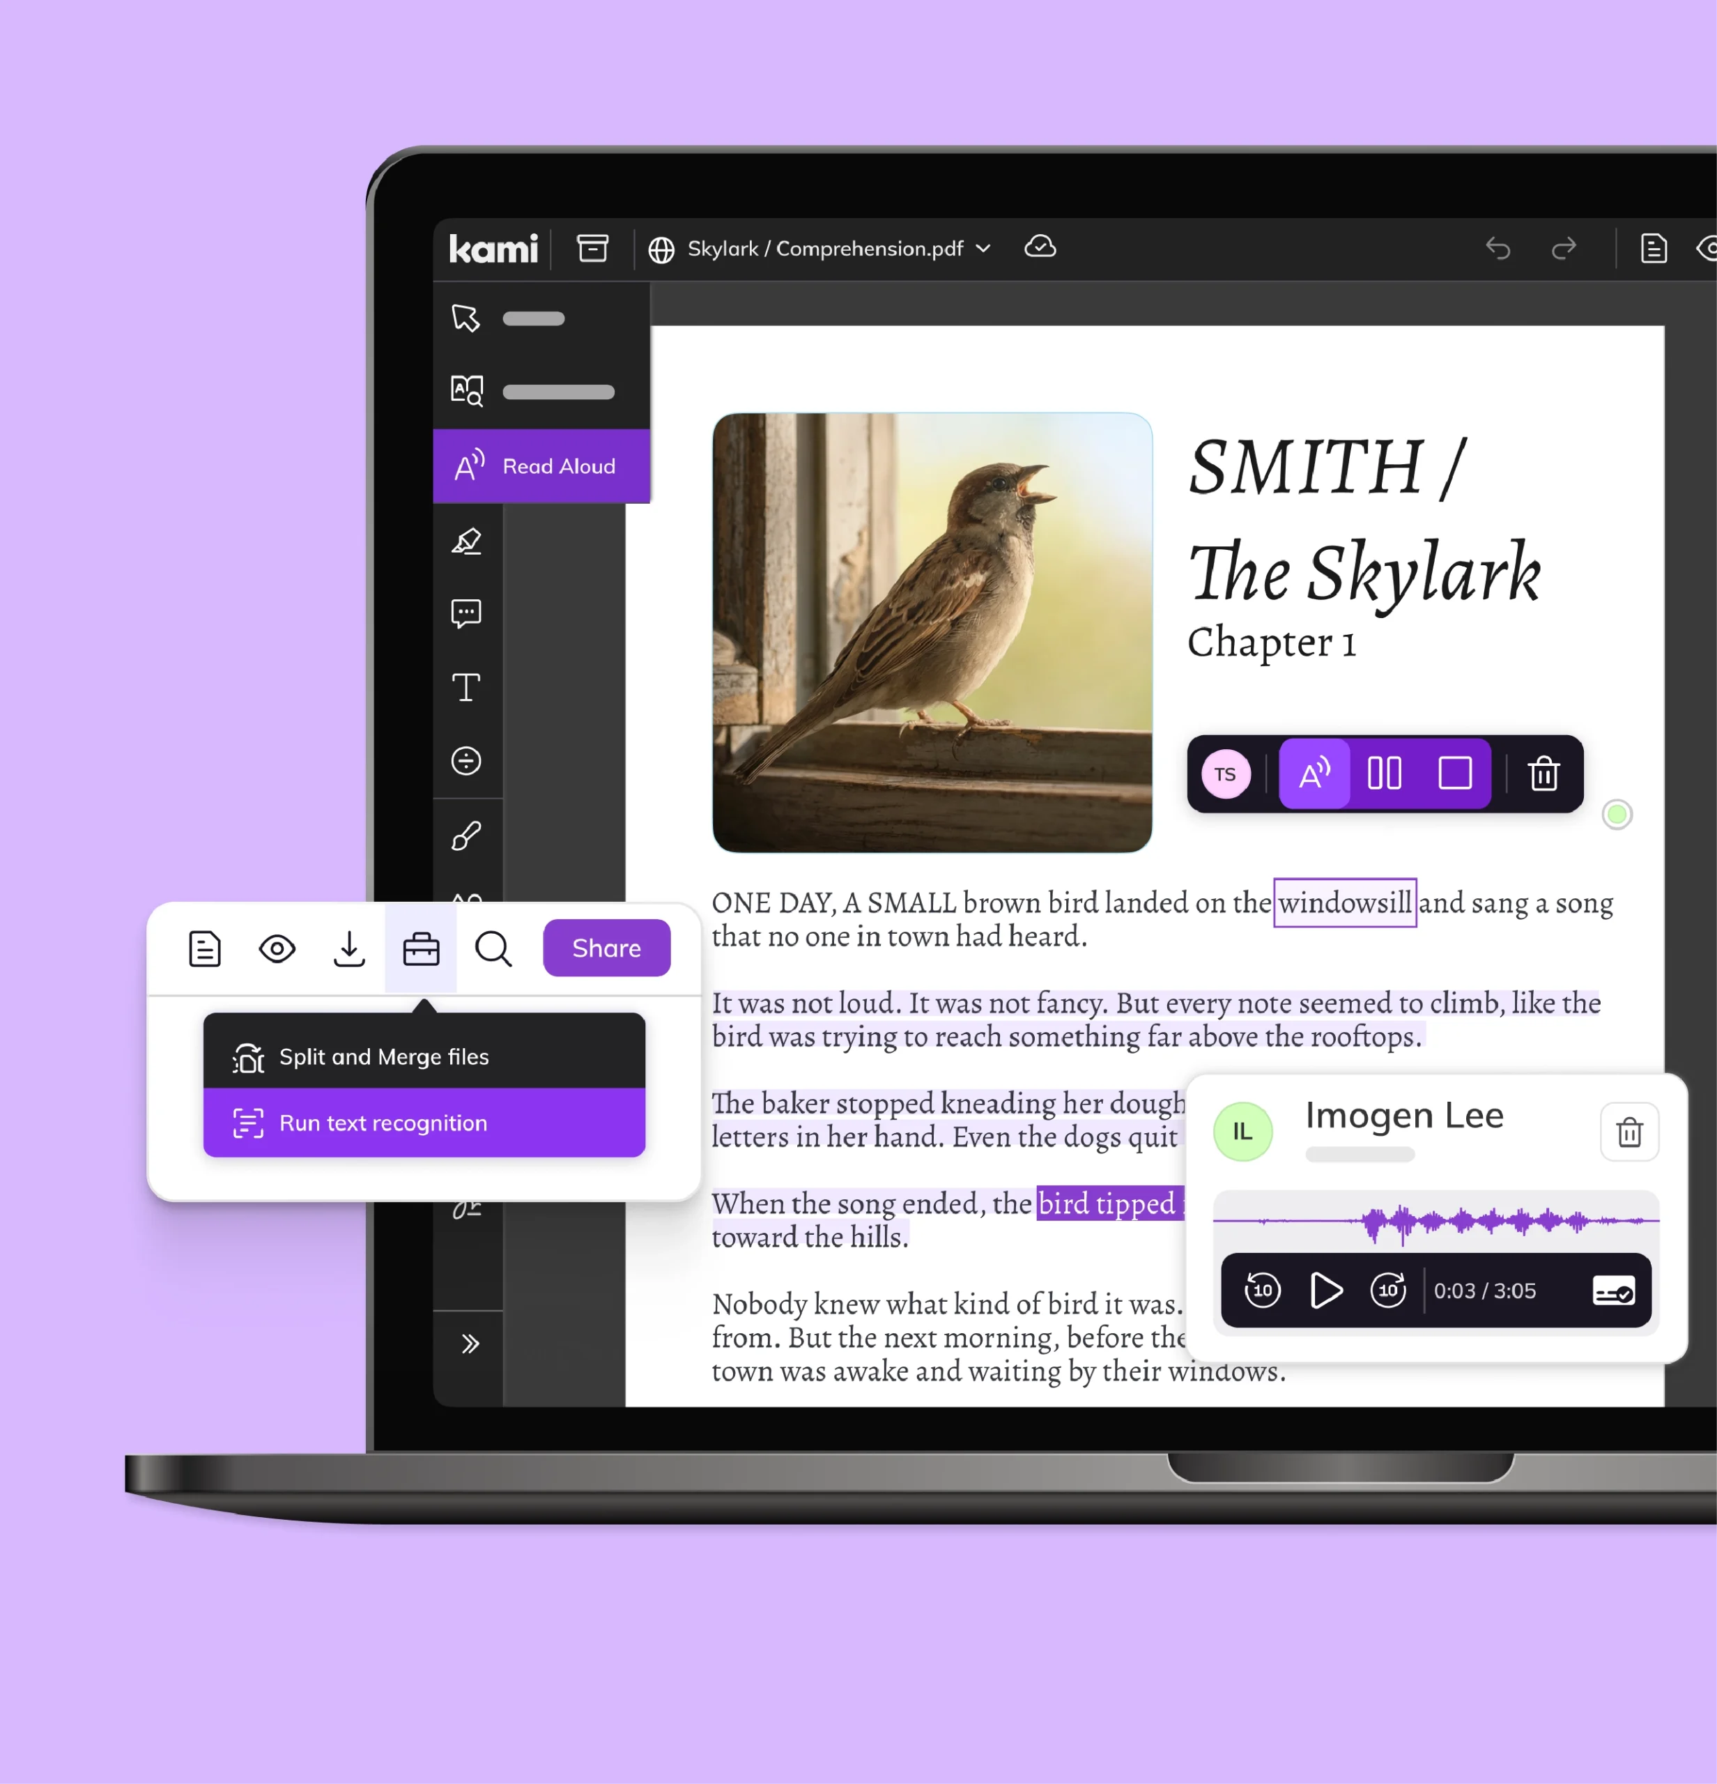The image size is (1717, 1784).
Task: Activate the Read Aloud tool
Action: pos(541,466)
